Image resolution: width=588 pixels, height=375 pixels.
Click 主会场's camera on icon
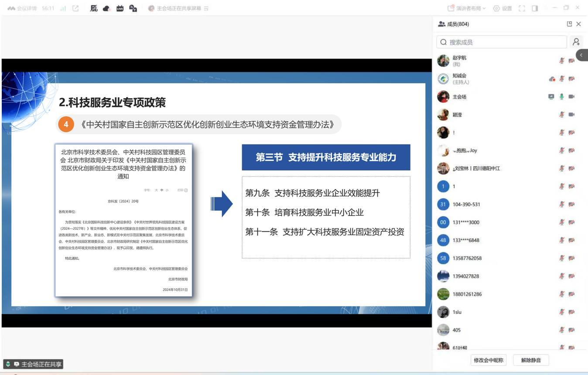point(571,97)
